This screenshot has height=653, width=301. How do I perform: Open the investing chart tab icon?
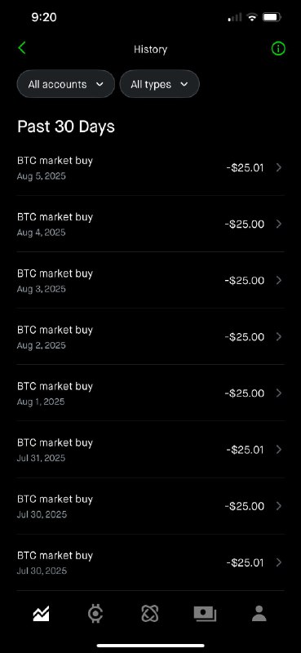[x=42, y=614]
